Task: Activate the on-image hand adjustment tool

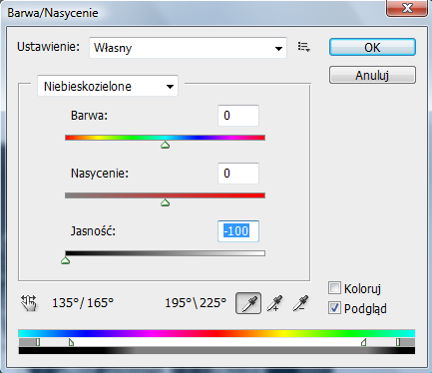Action: (x=29, y=303)
